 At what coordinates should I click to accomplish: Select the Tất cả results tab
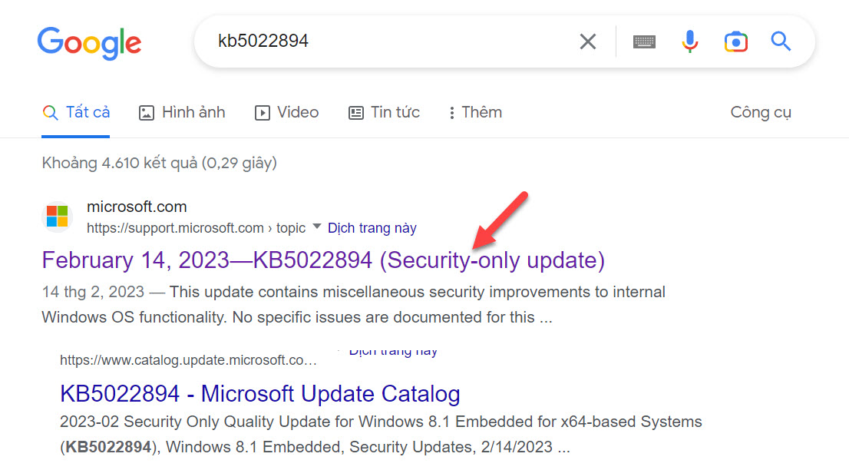[76, 112]
